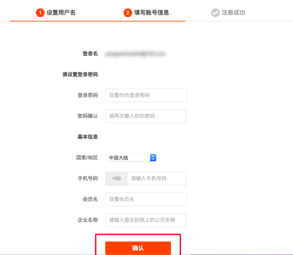Click the 手机号码 phone number input field
Screen dimensions: 293x255
tap(157, 178)
